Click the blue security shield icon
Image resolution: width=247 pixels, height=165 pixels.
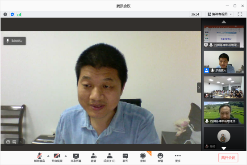[x=12, y=14]
